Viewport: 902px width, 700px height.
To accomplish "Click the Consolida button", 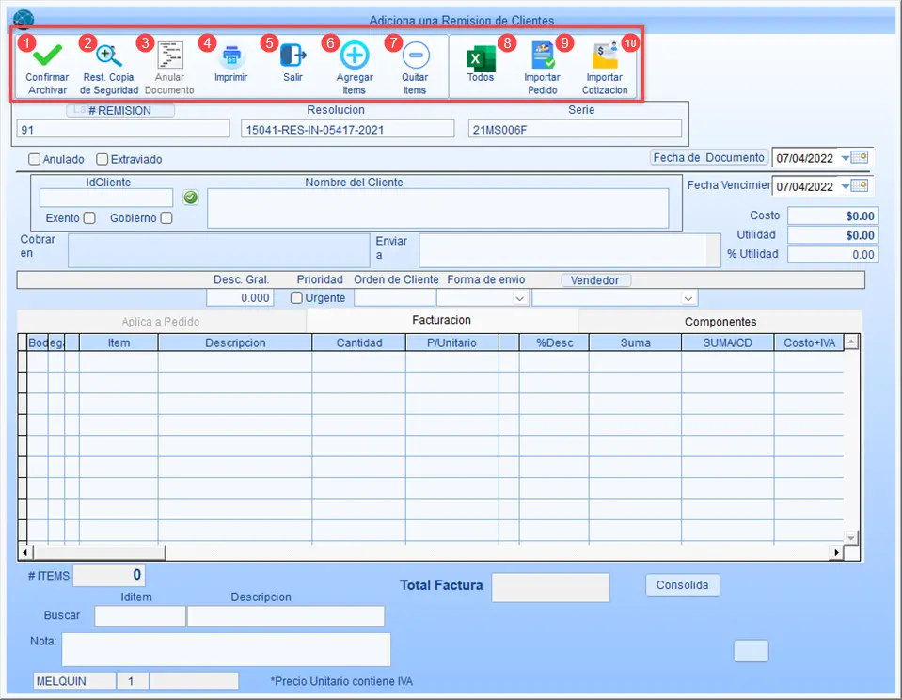I will click(682, 585).
